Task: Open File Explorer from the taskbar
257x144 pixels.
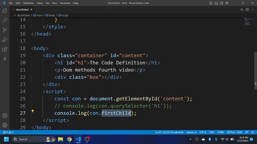Action: (x=61, y=139)
